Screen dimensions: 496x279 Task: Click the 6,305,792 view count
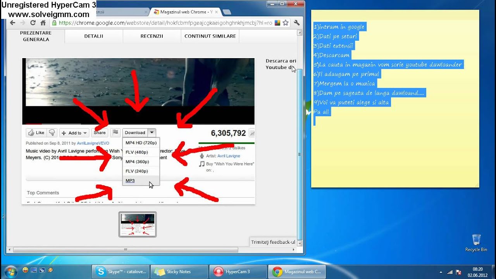(x=228, y=133)
